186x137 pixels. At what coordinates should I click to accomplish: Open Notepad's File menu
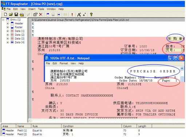tap(48, 63)
